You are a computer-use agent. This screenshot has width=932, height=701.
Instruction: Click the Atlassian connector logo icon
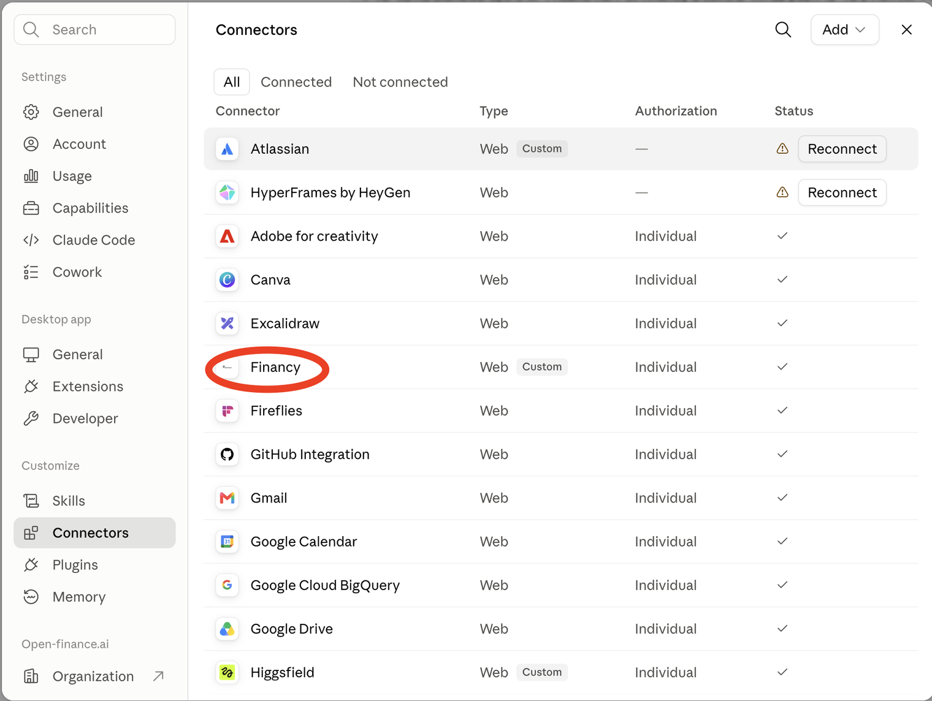coord(227,149)
